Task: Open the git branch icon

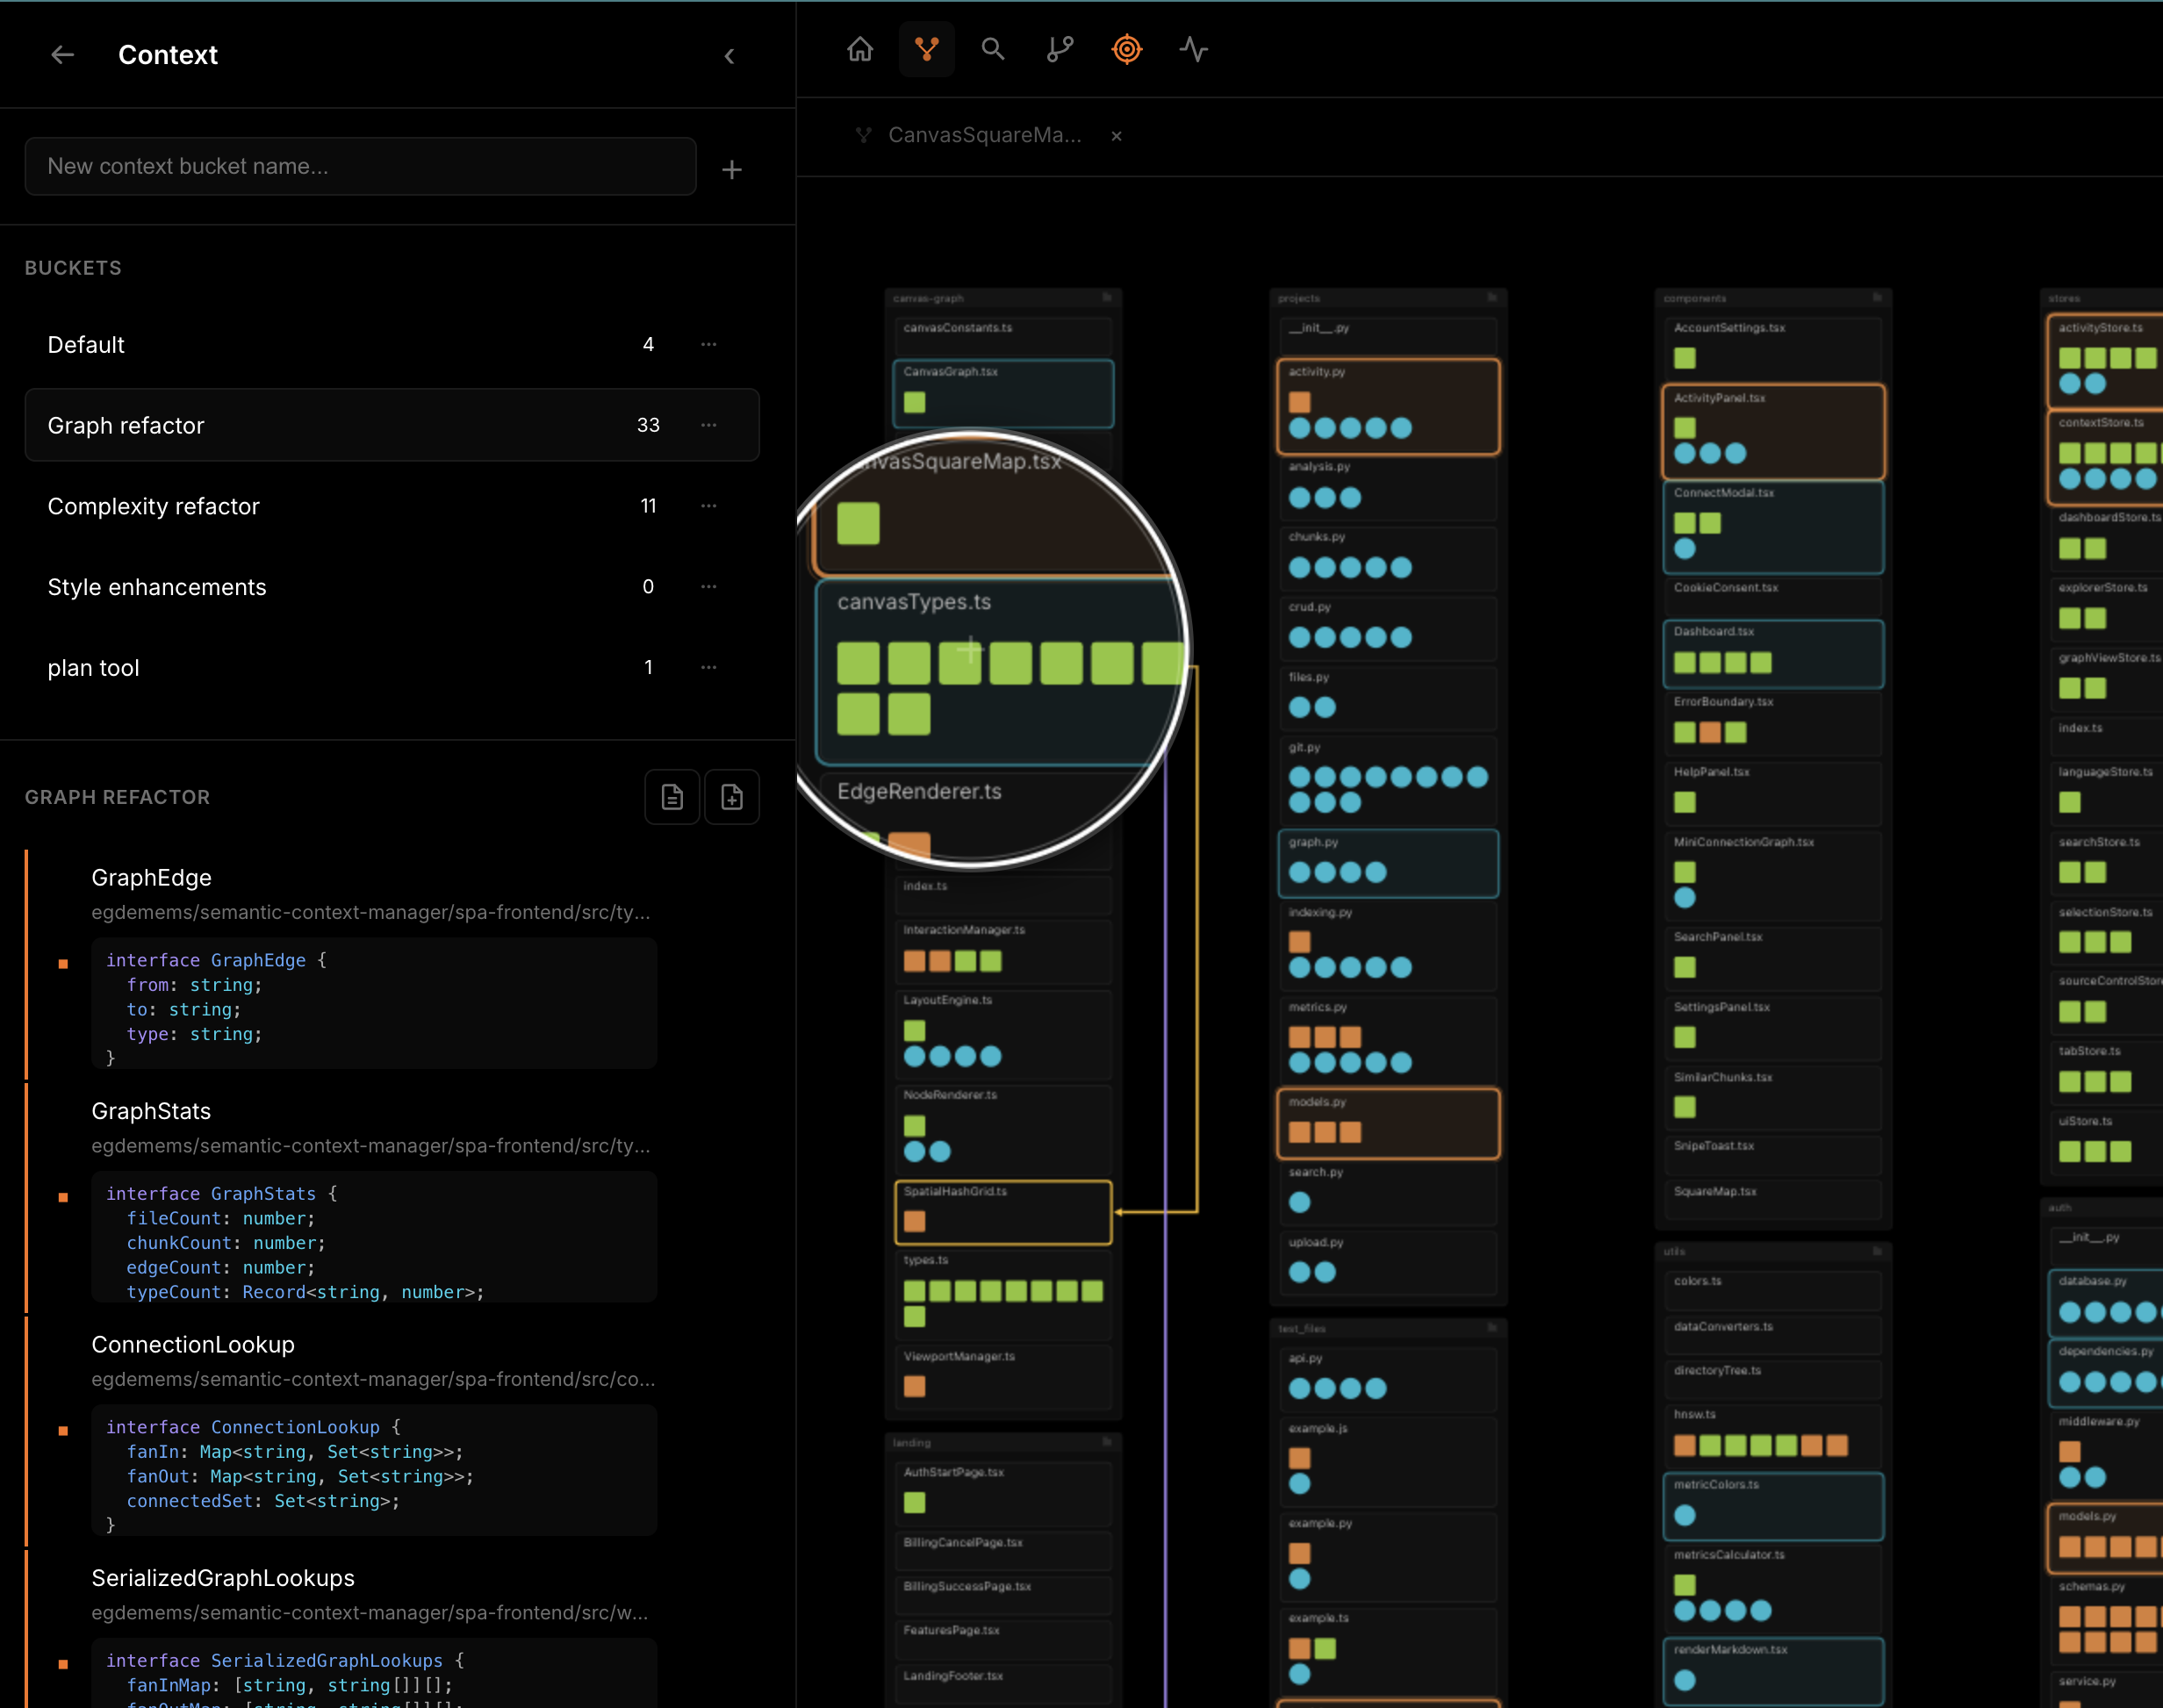Action: pos(1059,49)
